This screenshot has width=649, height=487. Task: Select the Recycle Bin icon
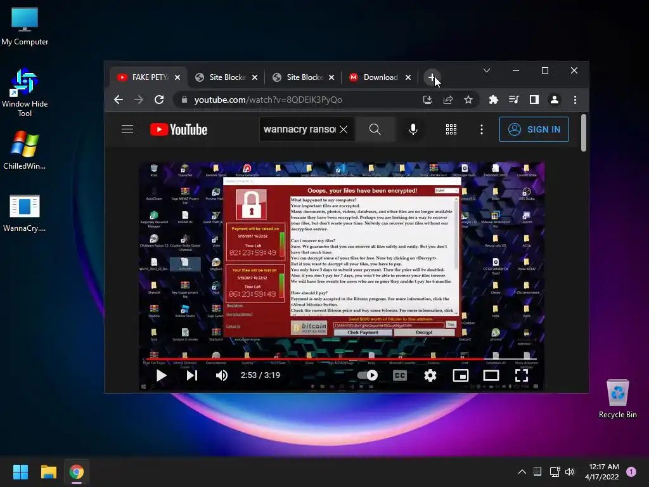(617, 399)
